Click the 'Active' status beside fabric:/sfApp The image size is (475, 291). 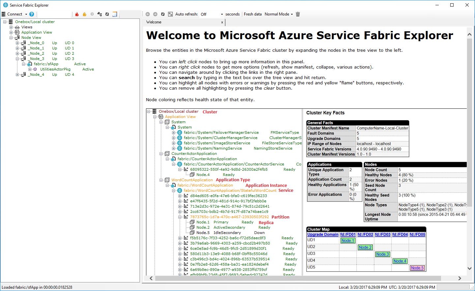point(80,64)
